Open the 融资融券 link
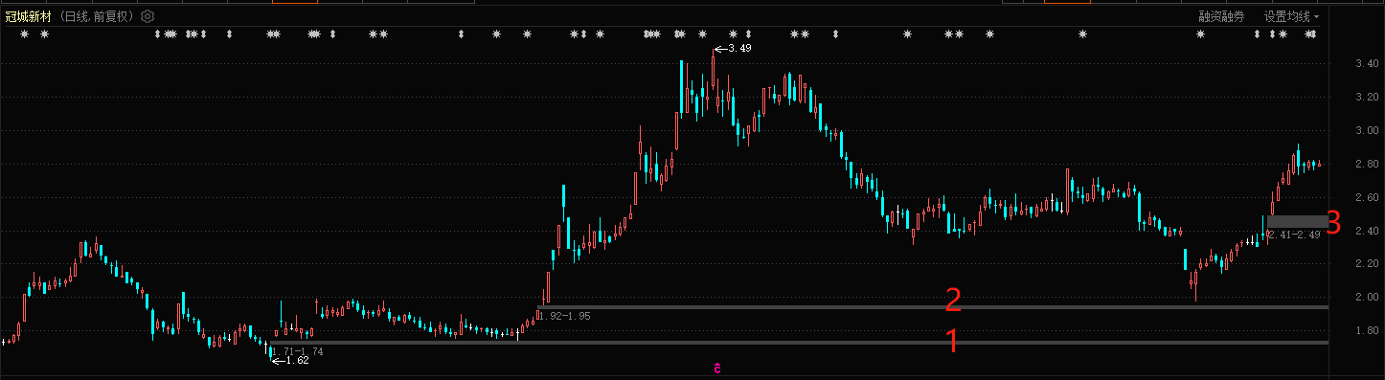The image size is (1385, 380). tap(1221, 16)
